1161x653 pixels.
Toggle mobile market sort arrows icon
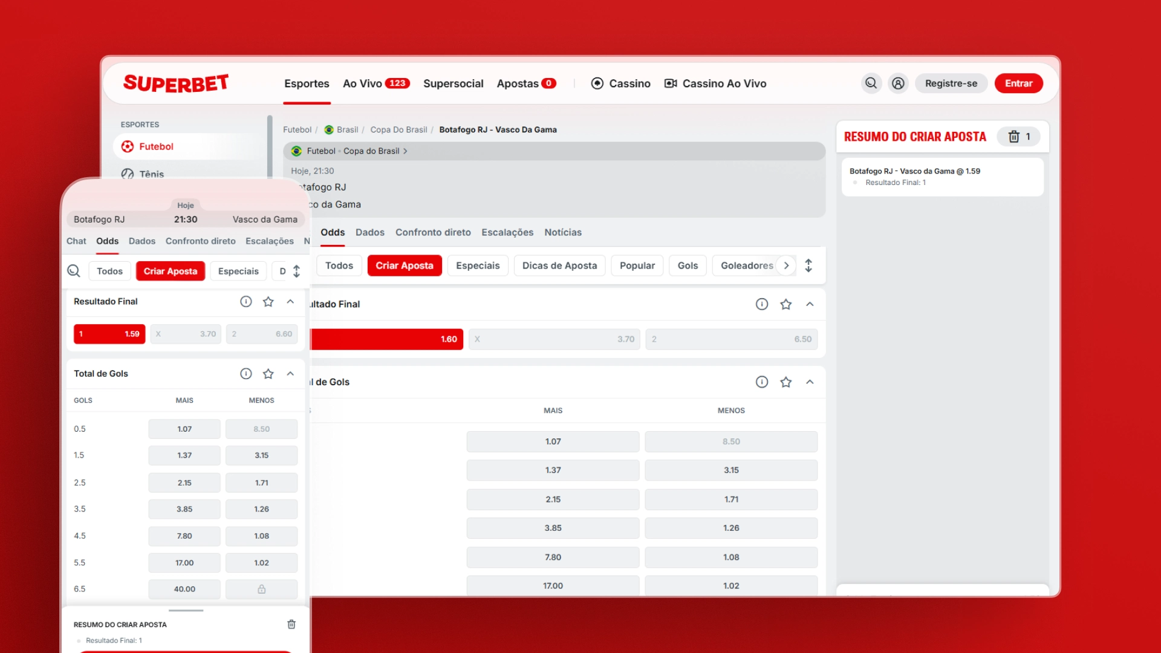(296, 271)
